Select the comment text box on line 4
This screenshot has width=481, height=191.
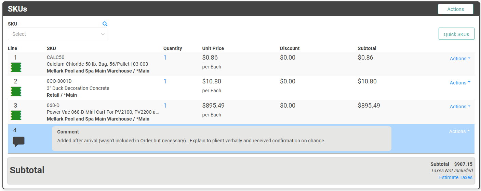(x=221, y=139)
